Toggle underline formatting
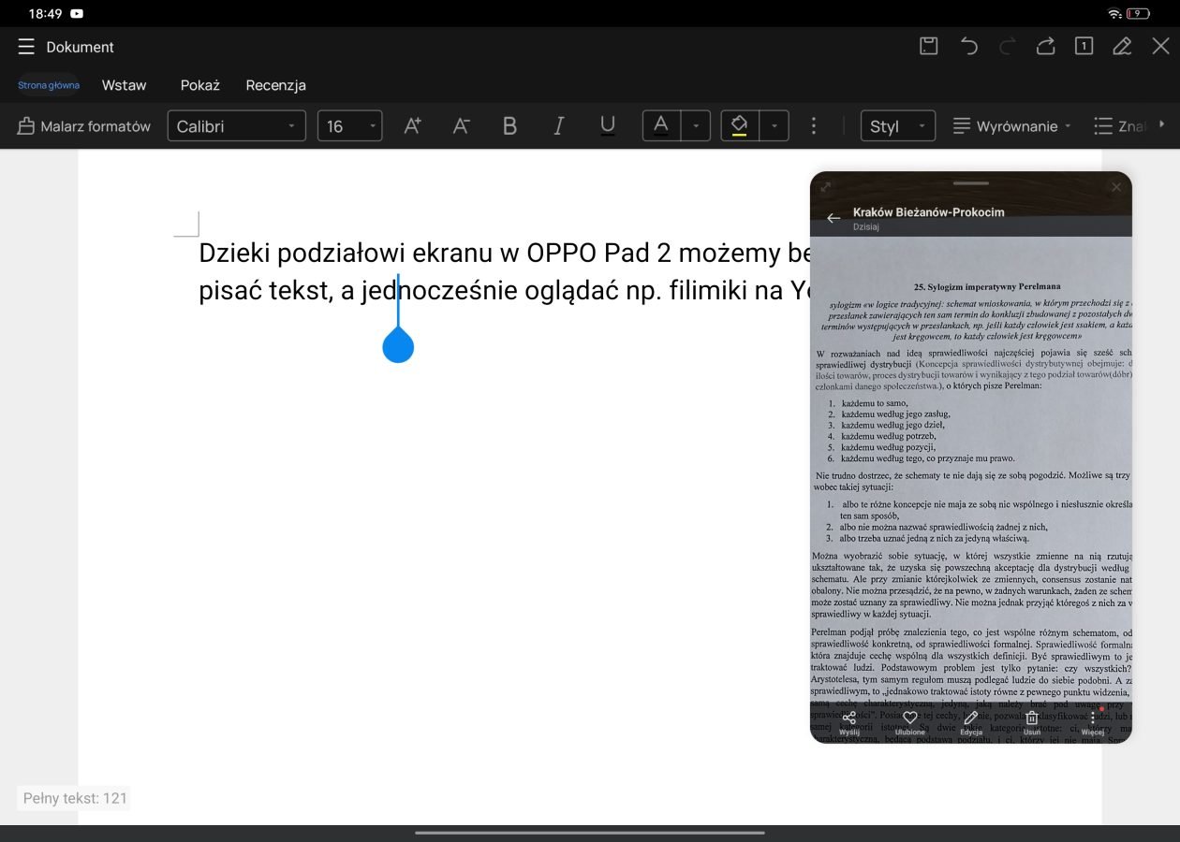 pyautogui.click(x=608, y=126)
